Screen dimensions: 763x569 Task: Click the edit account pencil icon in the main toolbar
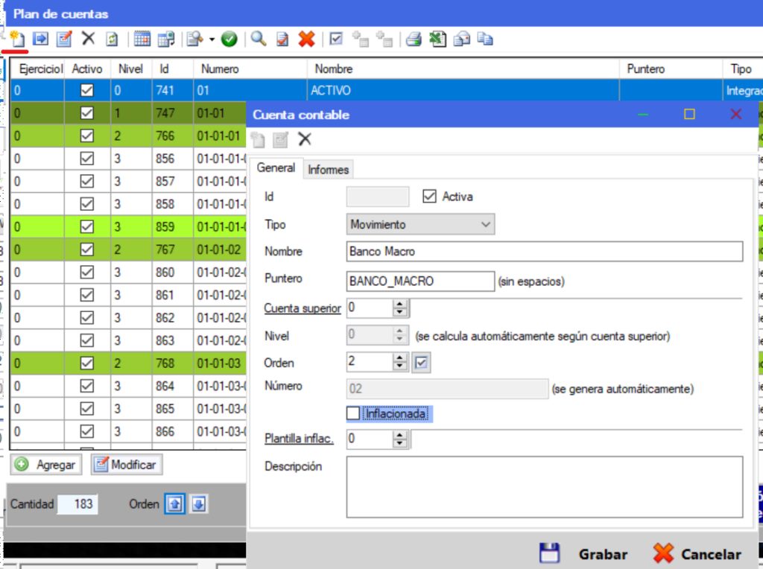pyautogui.click(x=64, y=39)
